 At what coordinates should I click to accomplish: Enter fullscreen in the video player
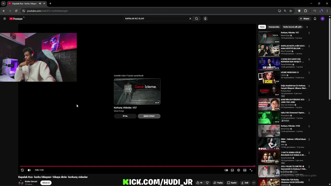(x=251, y=170)
